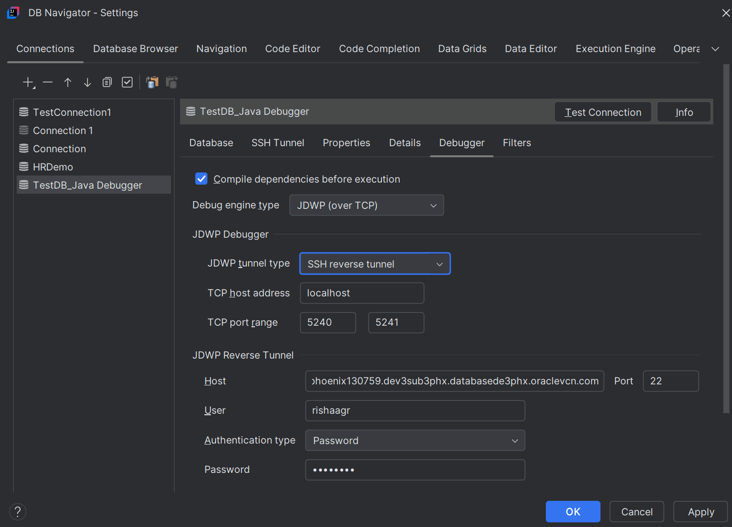Expand the hidden settings tabs chevron
The image size is (732, 527).
click(x=715, y=49)
